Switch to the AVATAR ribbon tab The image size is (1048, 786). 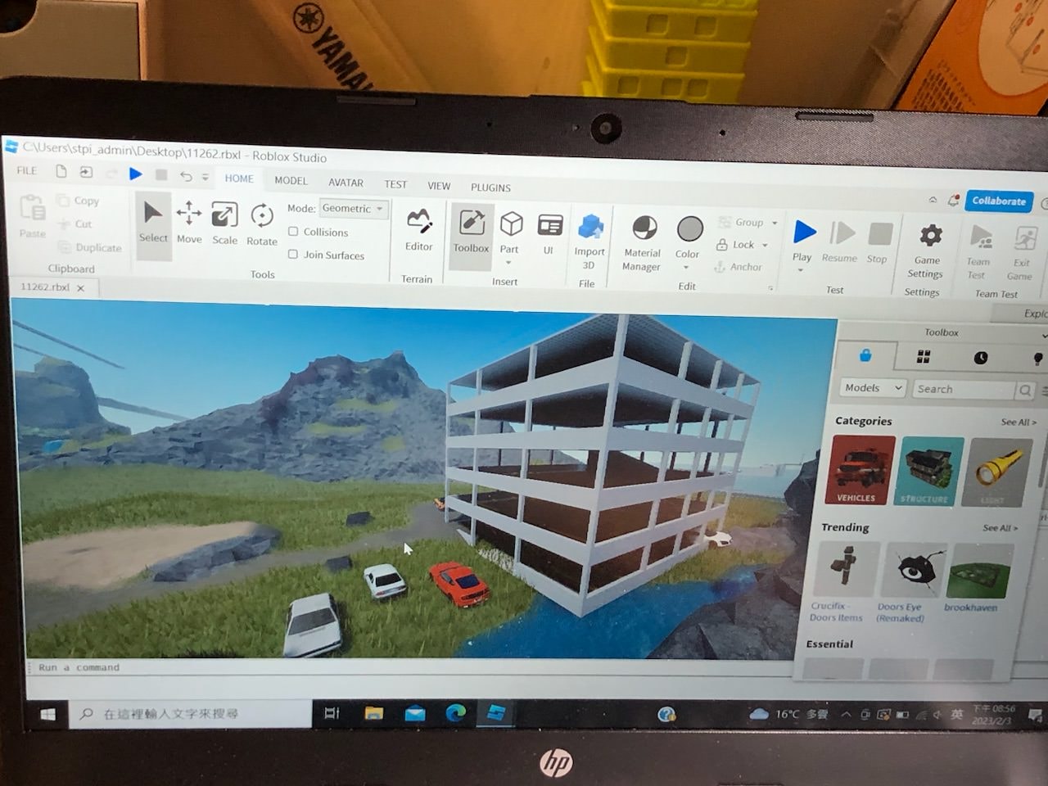[346, 183]
